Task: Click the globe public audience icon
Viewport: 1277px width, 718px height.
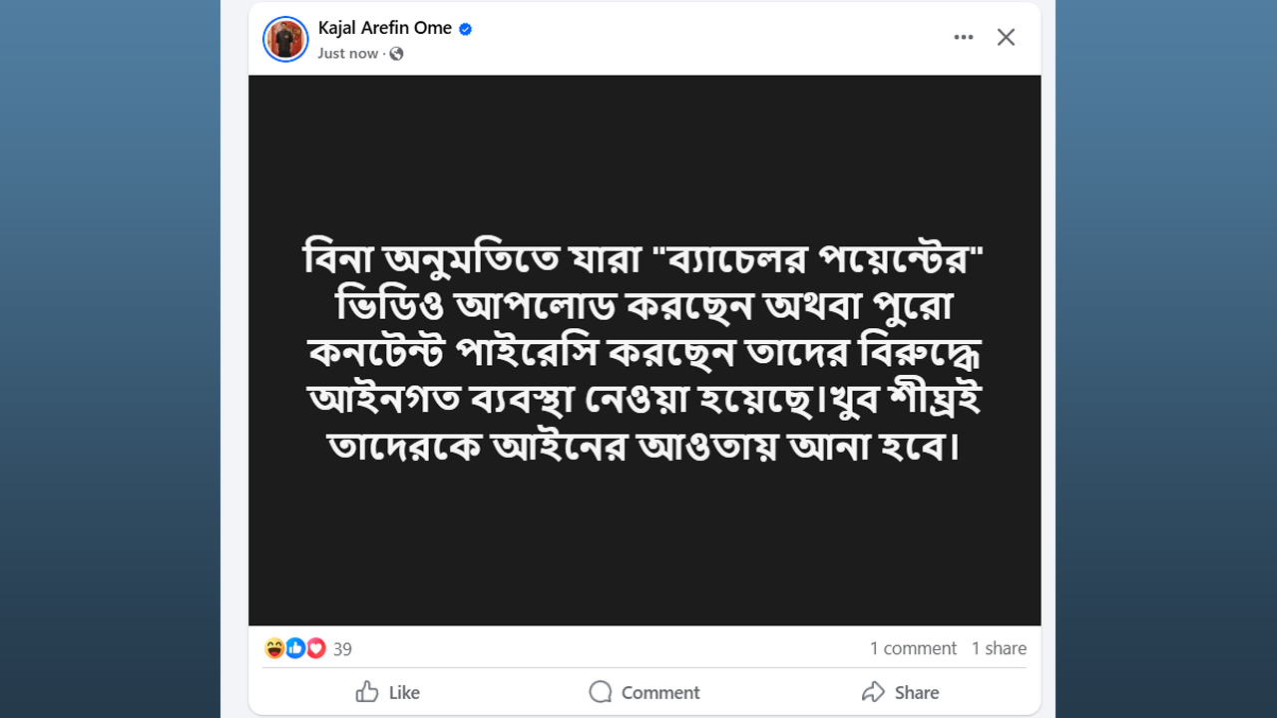Action: pyautogui.click(x=397, y=54)
